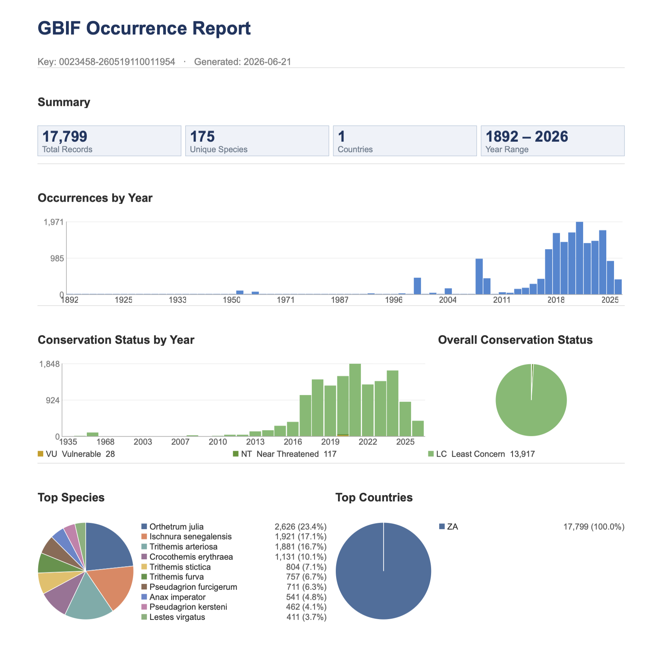Click the 2007 x-axis year label

180,442
